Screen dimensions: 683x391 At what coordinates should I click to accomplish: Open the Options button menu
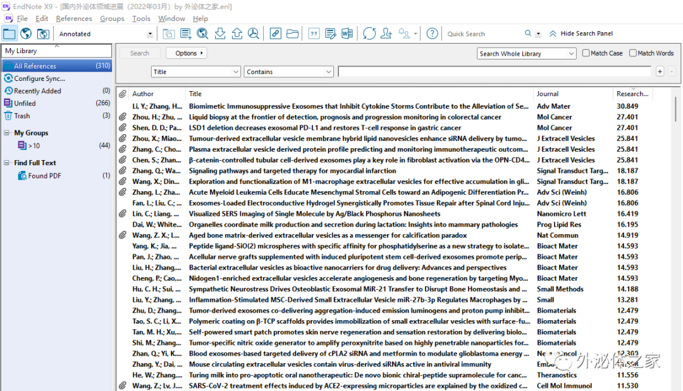pos(187,53)
